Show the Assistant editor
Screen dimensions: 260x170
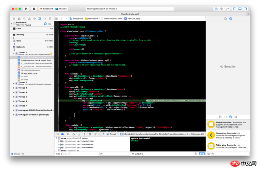(222, 9)
